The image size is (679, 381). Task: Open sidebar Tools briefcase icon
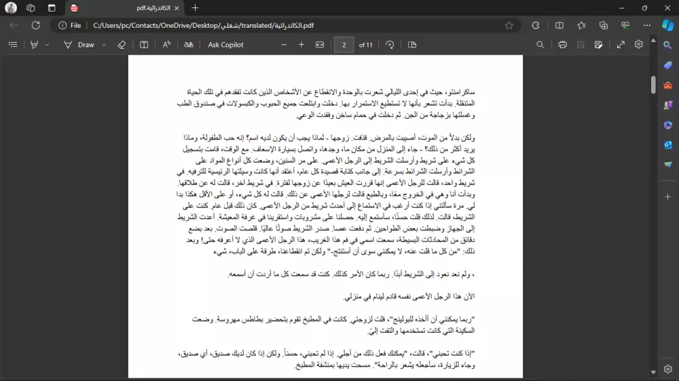[667, 85]
